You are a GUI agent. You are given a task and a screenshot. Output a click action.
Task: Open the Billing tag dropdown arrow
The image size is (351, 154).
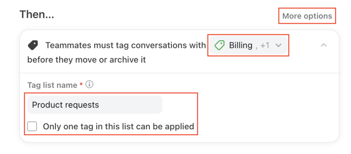278,46
